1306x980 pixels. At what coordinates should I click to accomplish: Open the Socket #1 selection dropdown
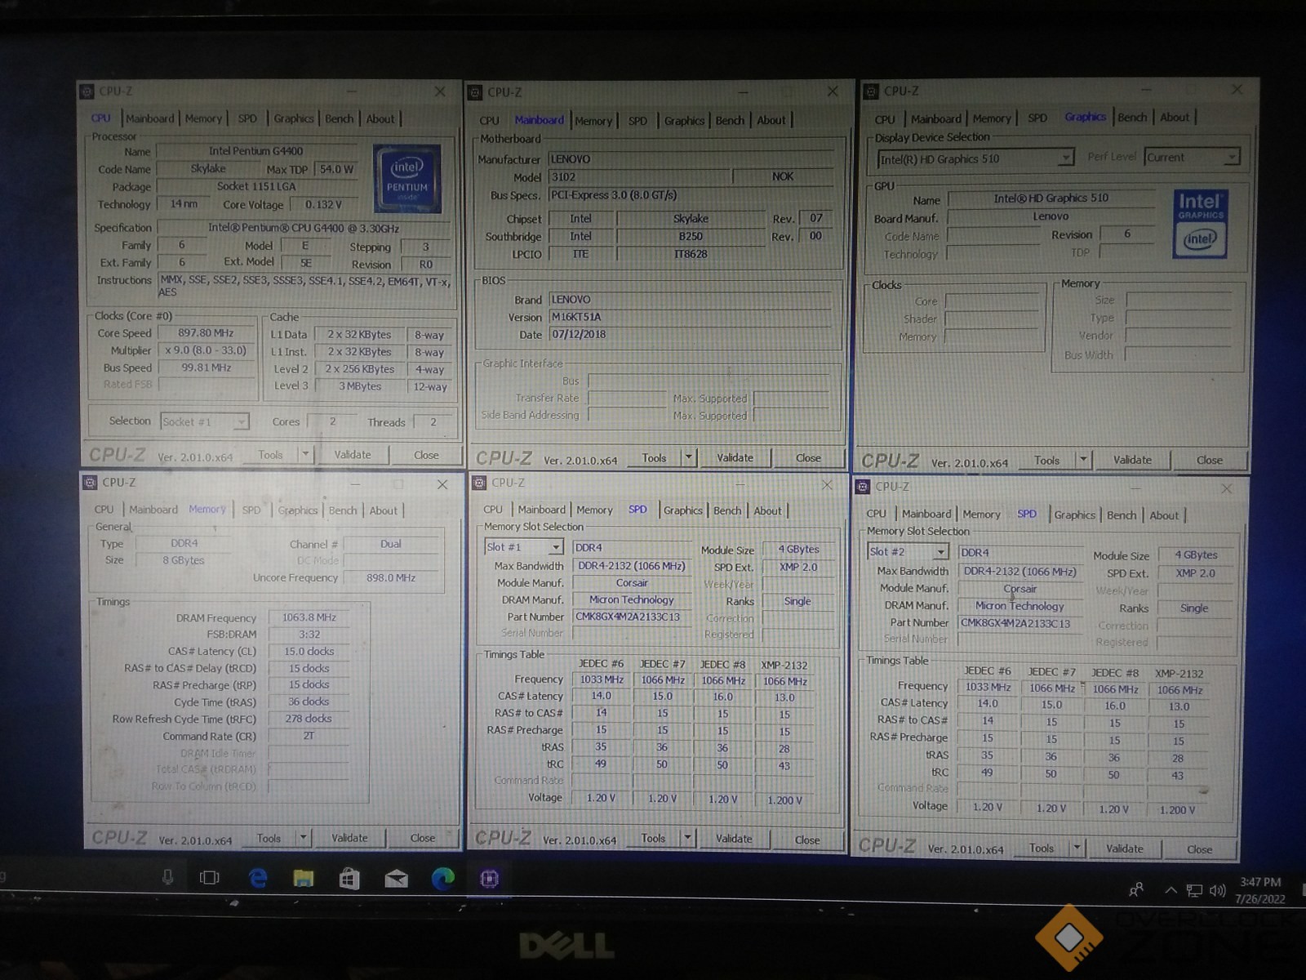[x=204, y=421]
